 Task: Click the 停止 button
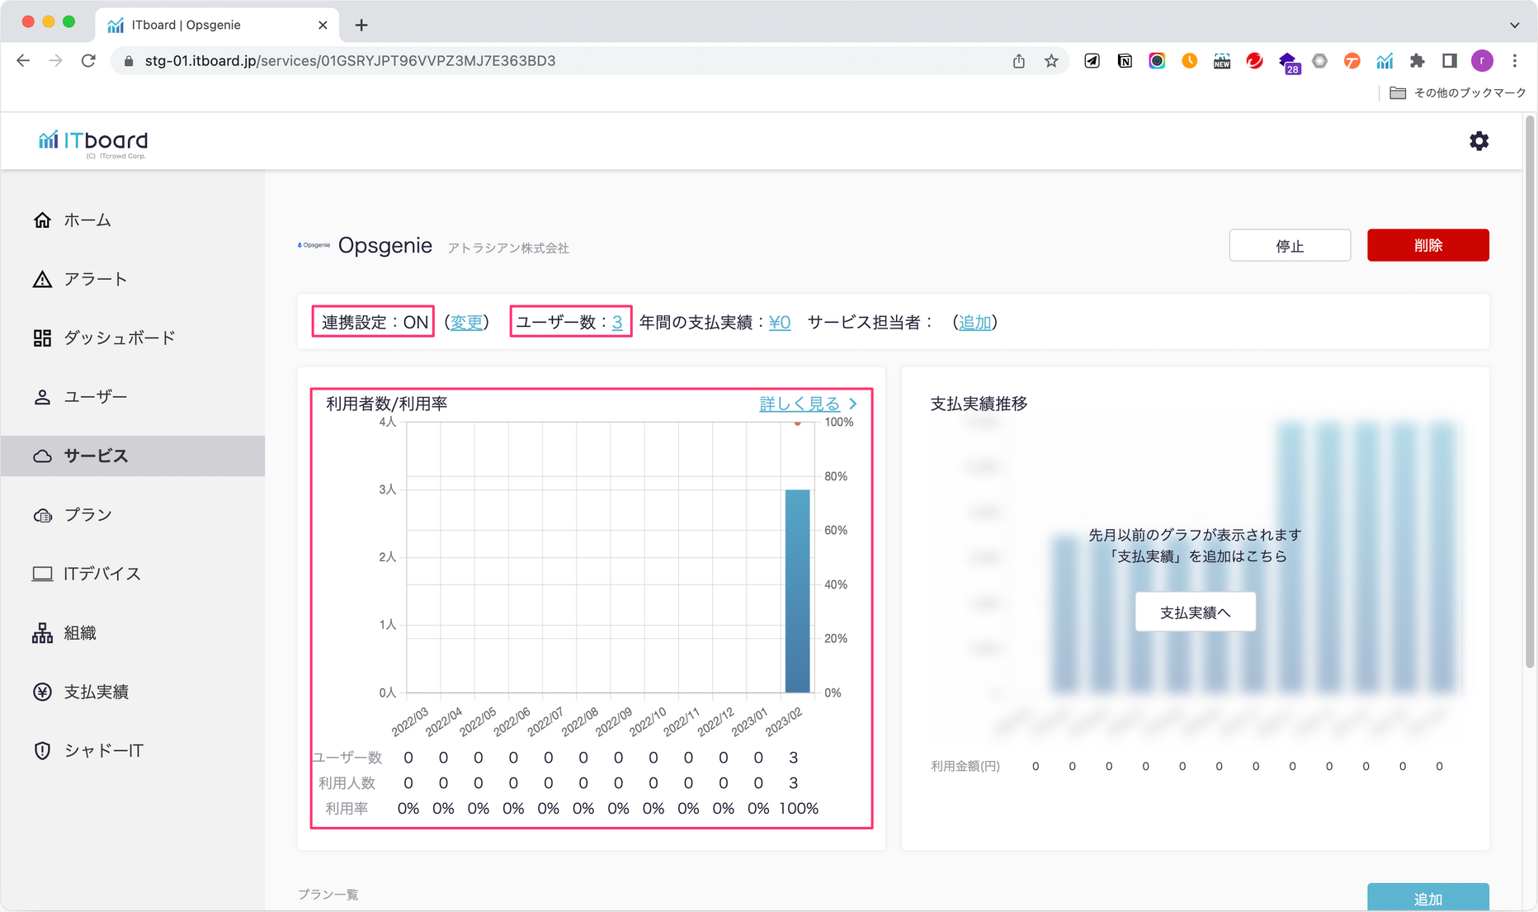(x=1289, y=246)
